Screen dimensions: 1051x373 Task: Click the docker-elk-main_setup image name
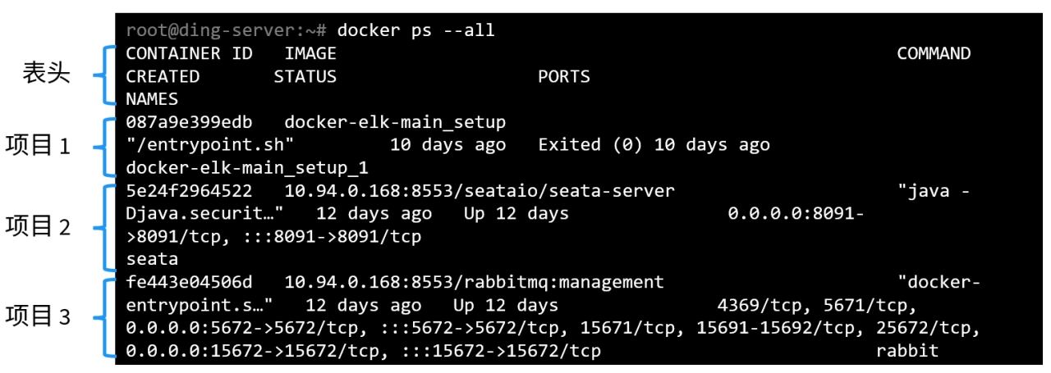(x=395, y=122)
